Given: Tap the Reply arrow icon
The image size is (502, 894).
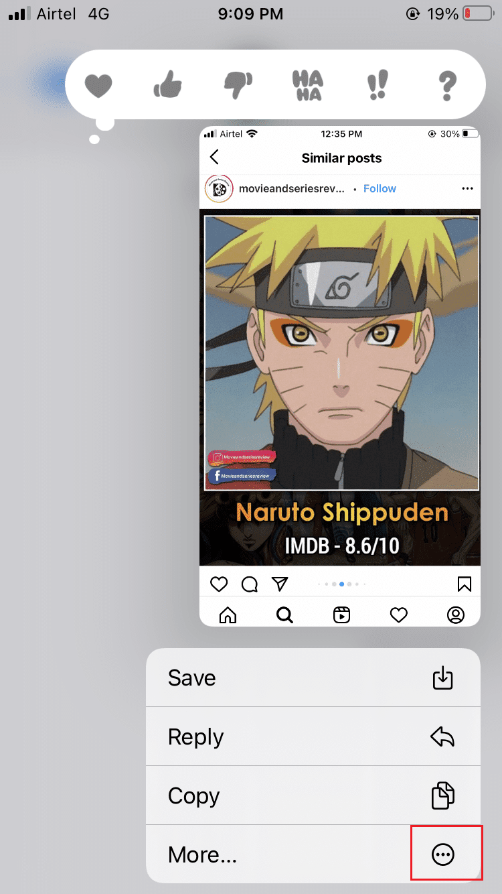Looking at the screenshot, I should click(442, 737).
